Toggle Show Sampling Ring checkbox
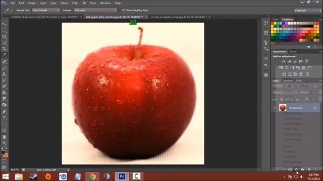This screenshot has width=323, height=181. tap(123, 10)
